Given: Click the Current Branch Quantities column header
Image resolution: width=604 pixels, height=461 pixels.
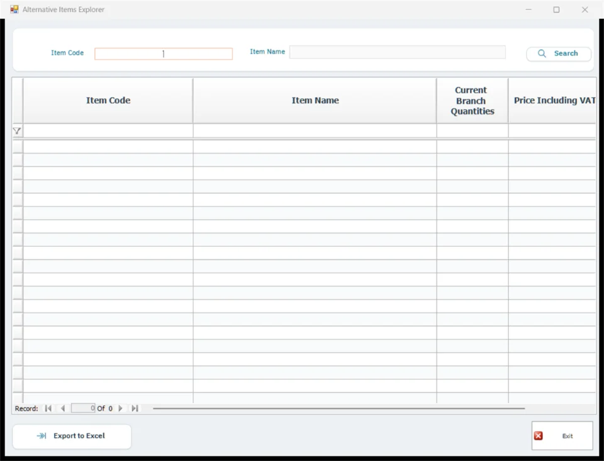Looking at the screenshot, I should [x=473, y=101].
